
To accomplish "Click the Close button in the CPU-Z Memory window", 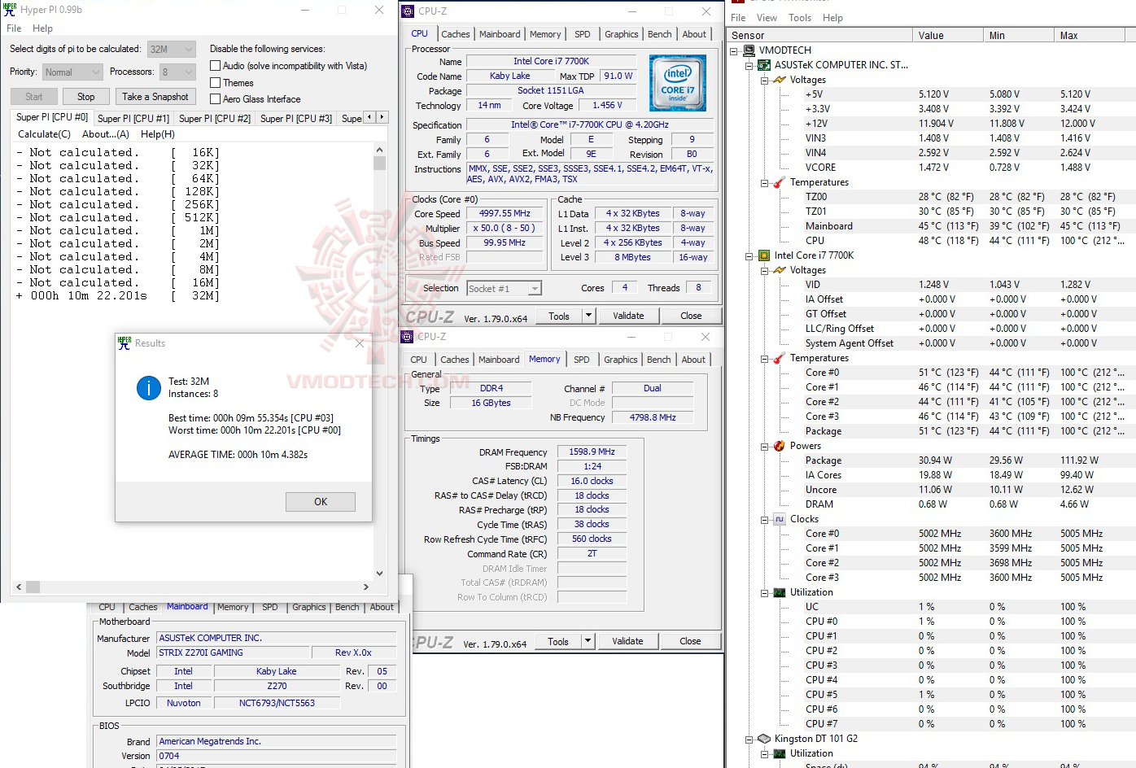I will [x=690, y=641].
